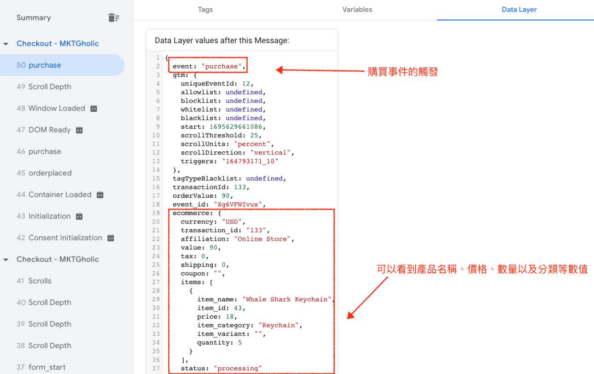Open the Checkout - MKTGholic heading above 41 Scrolls
The height and width of the screenshot is (374, 594).
[58, 259]
